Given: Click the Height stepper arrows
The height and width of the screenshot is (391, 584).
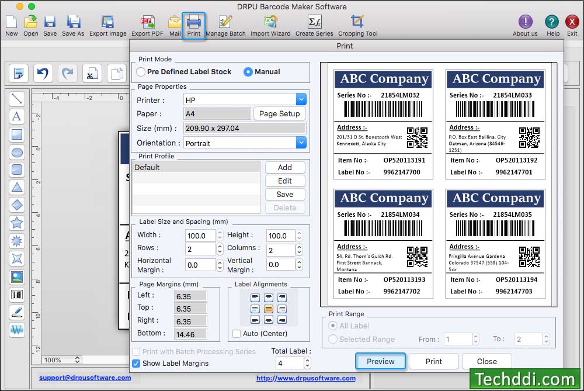Looking at the screenshot, I should (299, 235).
